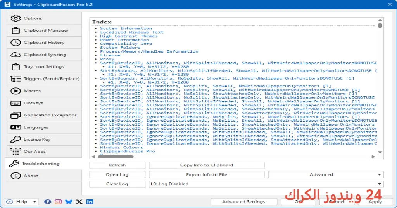Click the Open Log button

coord(117,174)
